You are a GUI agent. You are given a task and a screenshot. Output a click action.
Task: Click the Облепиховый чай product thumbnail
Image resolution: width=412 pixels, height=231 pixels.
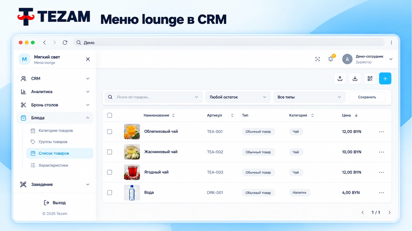coord(132,132)
